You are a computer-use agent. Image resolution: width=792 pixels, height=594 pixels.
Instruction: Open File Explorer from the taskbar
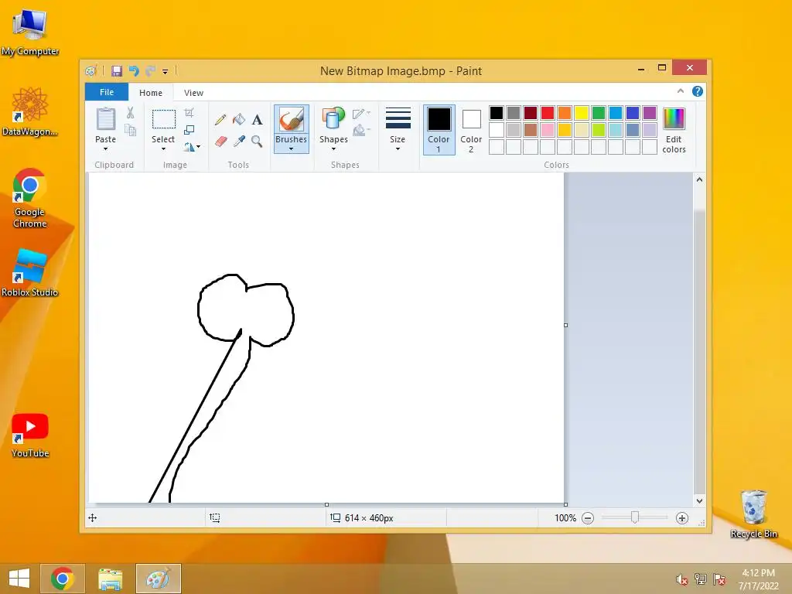(110, 579)
